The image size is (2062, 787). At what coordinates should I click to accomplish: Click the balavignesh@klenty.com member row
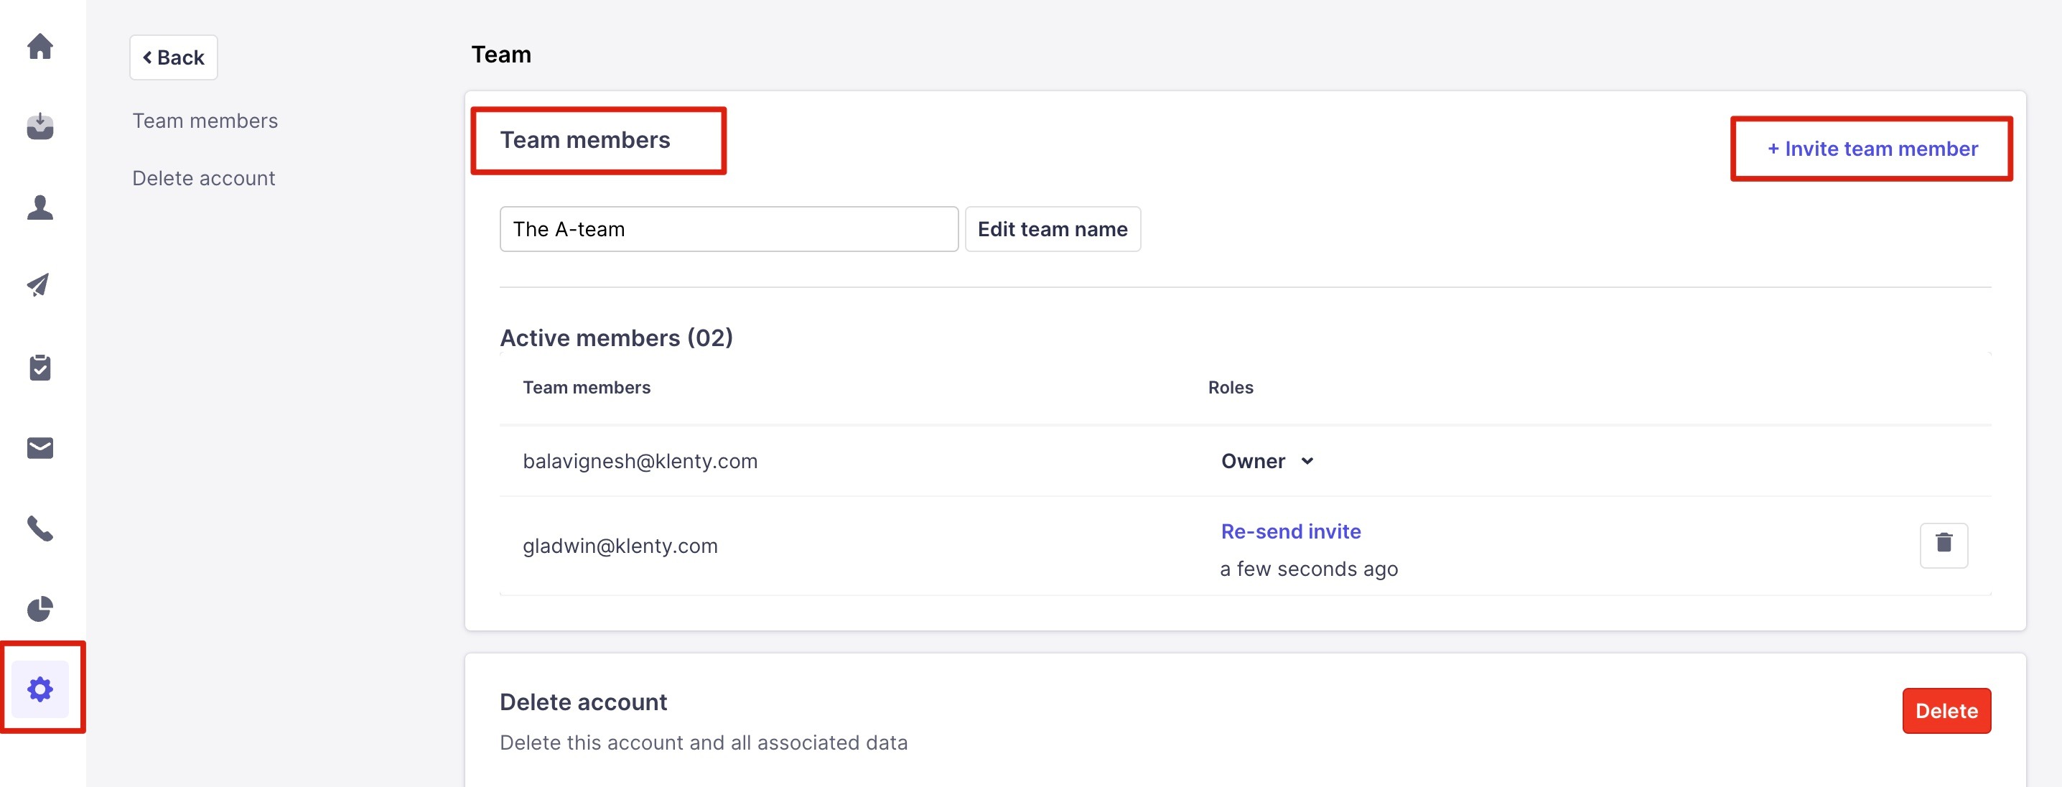[x=640, y=461]
